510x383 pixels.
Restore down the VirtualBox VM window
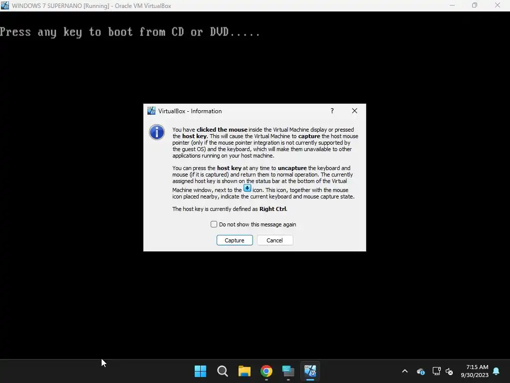click(475, 5)
